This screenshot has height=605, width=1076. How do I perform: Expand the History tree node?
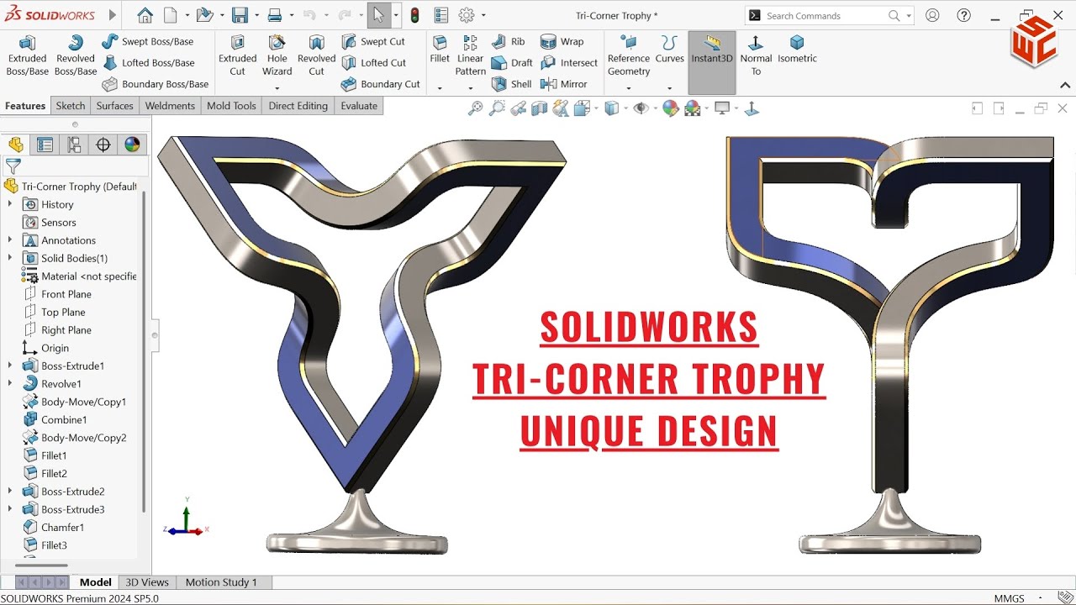pyautogui.click(x=10, y=204)
